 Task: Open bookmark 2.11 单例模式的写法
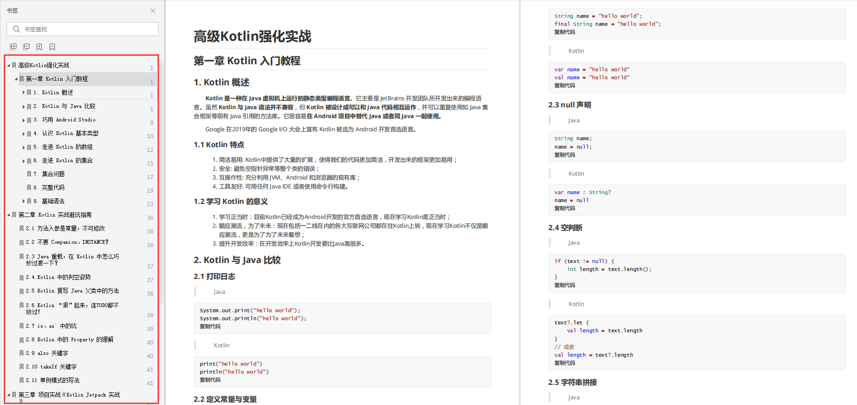pyautogui.click(x=53, y=380)
